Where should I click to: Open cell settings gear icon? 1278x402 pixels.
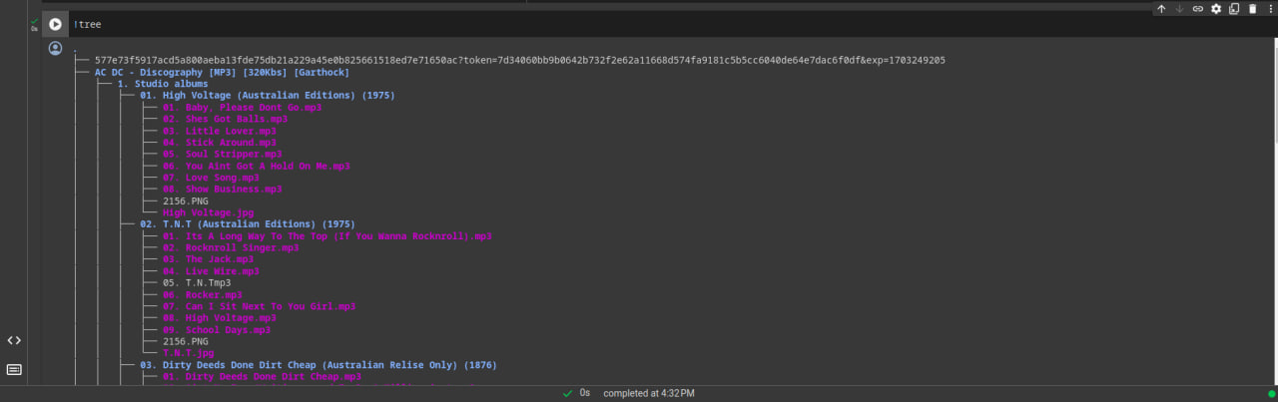[x=1216, y=9]
